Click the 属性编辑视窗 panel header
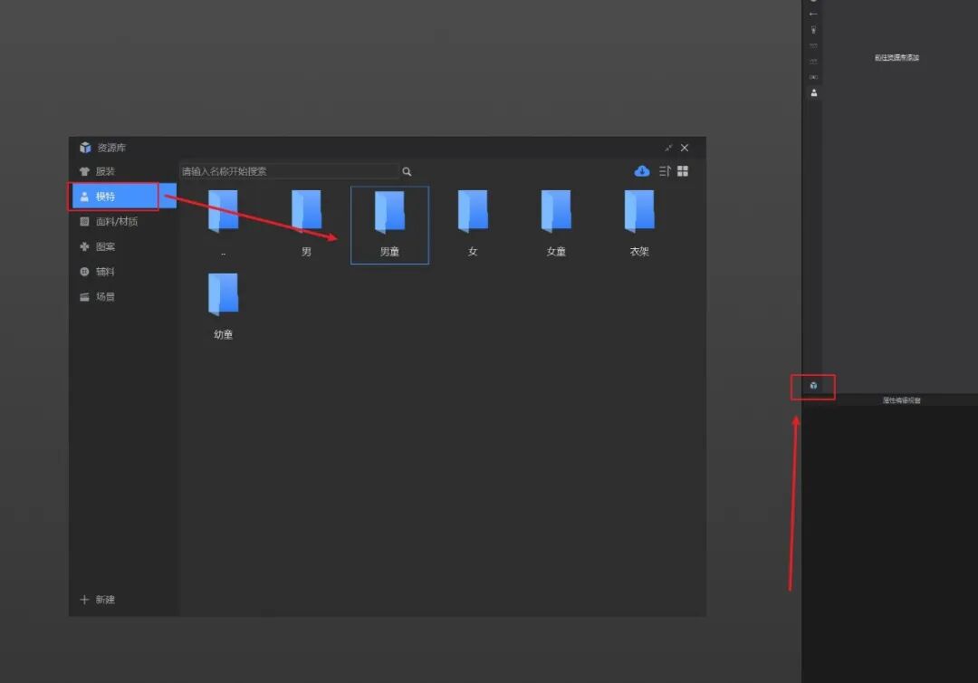The height and width of the screenshot is (683, 978). coord(902,400)
